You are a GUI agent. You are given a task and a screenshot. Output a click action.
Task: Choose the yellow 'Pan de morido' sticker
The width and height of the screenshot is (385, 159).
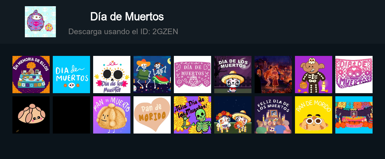(x=314, y=115)
